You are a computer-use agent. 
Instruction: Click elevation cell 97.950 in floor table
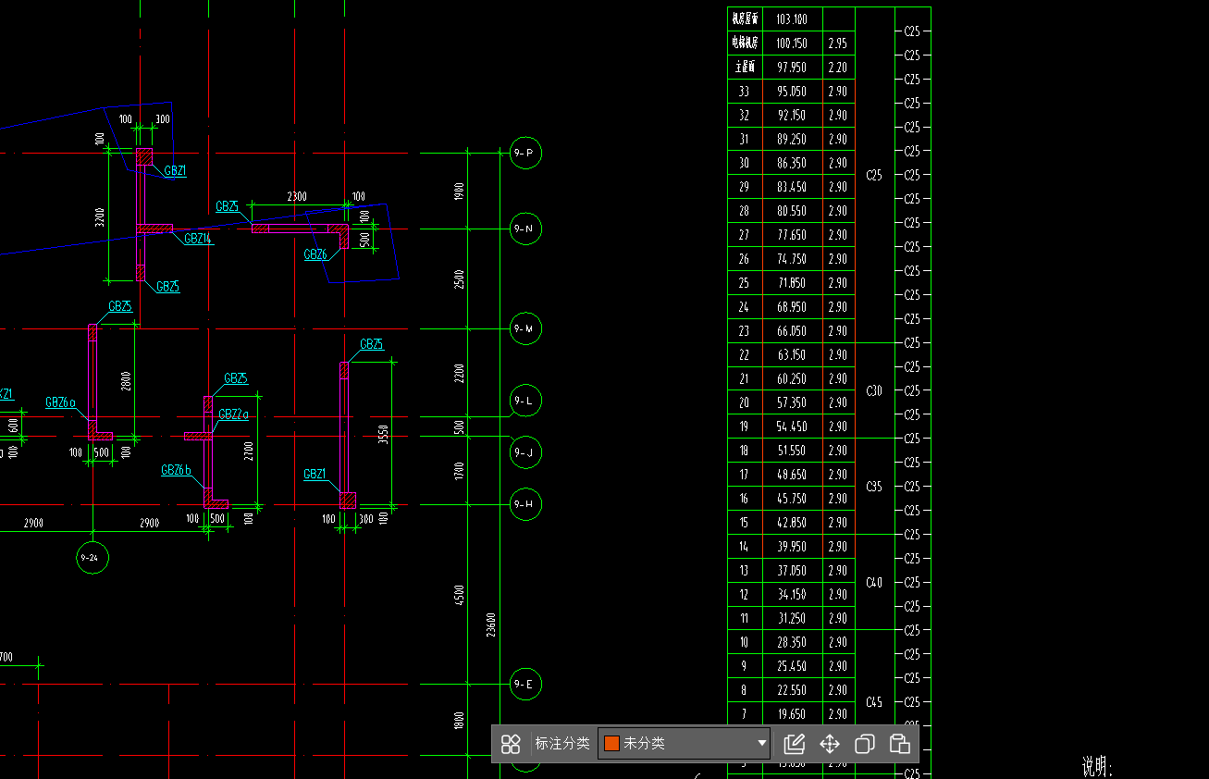pyautogui.click(x=792, y=68)
